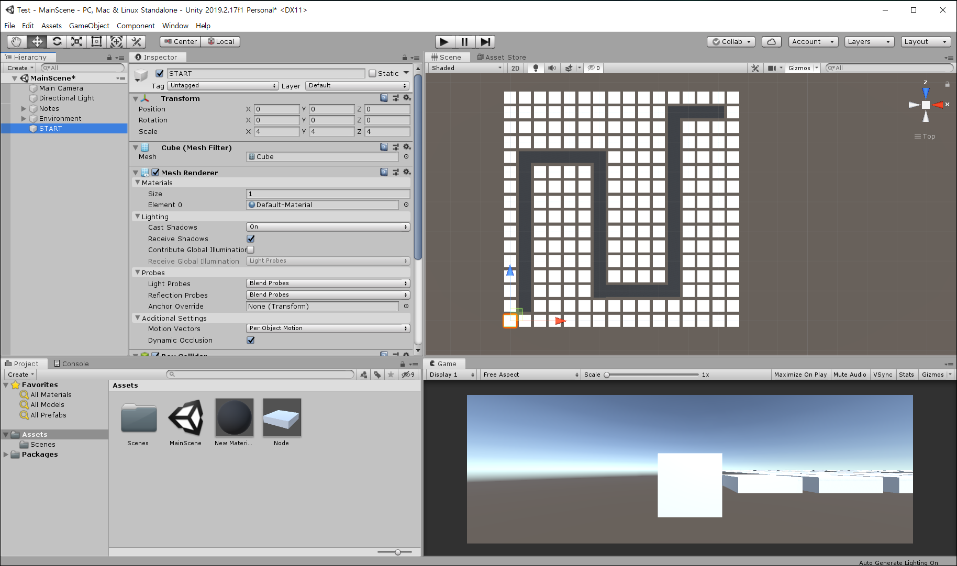Viewport: 957px width, 566px height.
Task: Click favorites star icon in Project
Action: [391, 375]
